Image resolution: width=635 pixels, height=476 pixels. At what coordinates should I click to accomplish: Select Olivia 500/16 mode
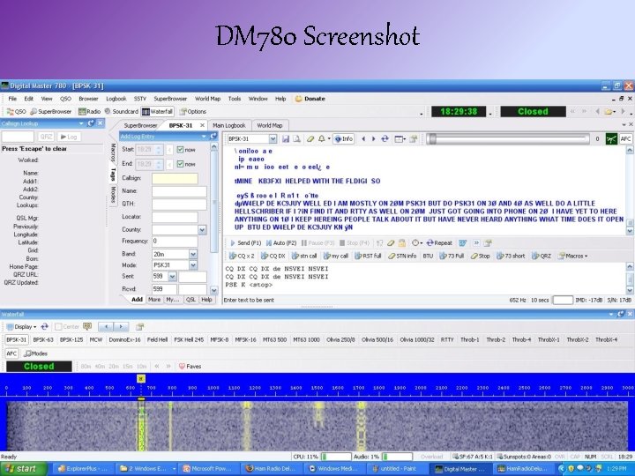pyautogui.click(x=377, y=339)
